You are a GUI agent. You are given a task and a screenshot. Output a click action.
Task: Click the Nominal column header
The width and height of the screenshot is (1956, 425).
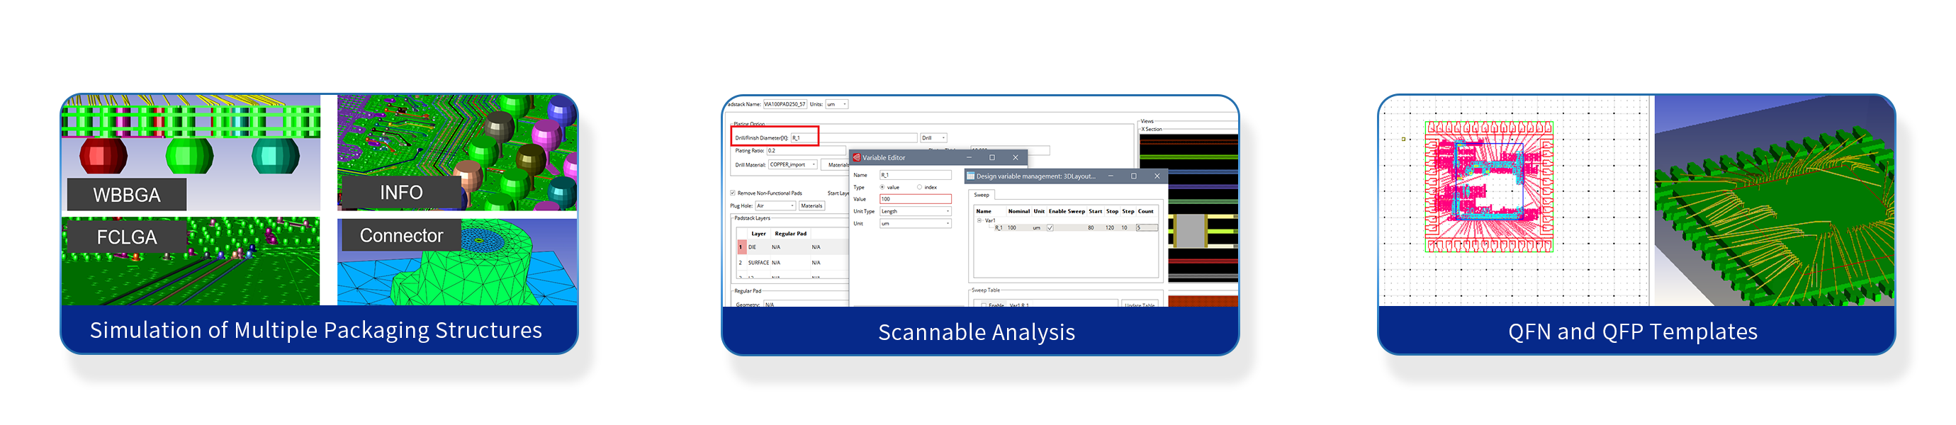[x=1019, y=212]
